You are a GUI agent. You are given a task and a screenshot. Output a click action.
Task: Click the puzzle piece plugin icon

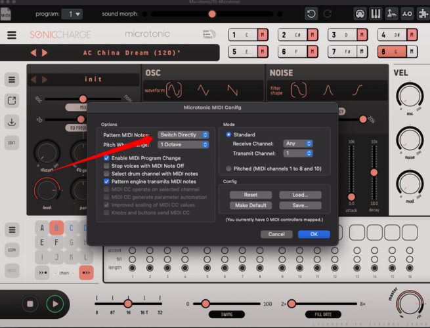pos(423,14)
